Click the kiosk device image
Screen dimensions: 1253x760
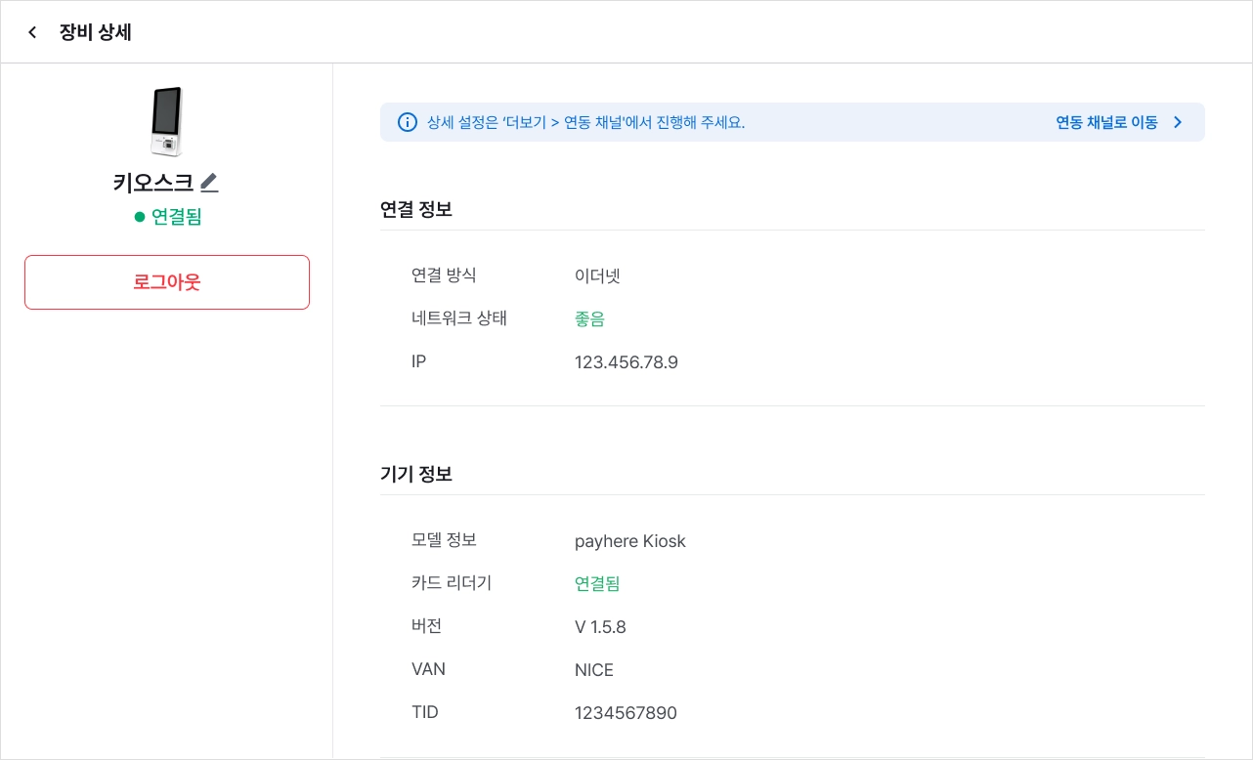(167, 121)
